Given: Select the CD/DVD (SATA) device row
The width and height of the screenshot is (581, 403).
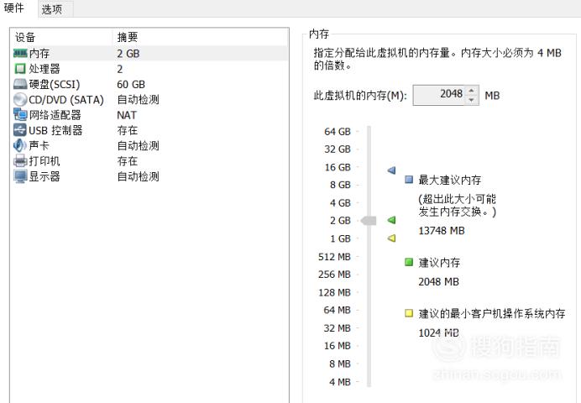Looking at the screenshot, I should 150,100.
